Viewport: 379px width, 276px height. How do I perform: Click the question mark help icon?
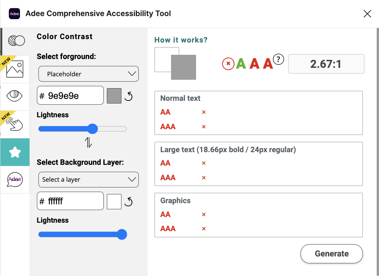click(x=278, y=59)
